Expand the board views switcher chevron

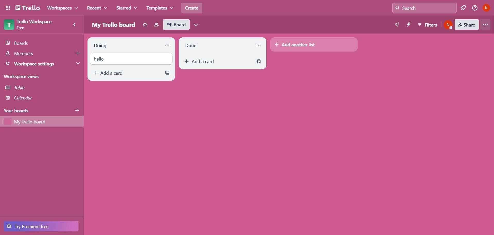196,24
